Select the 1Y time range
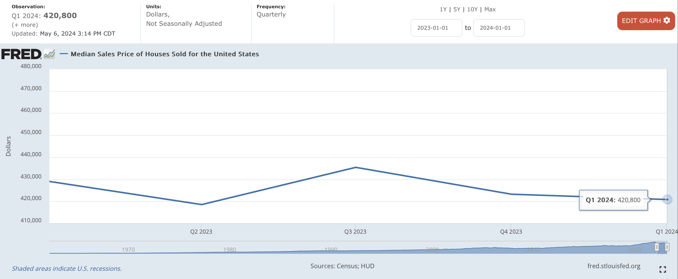Image resolution: width=678 pixels, height=279 pixels. tap(443, 10)
